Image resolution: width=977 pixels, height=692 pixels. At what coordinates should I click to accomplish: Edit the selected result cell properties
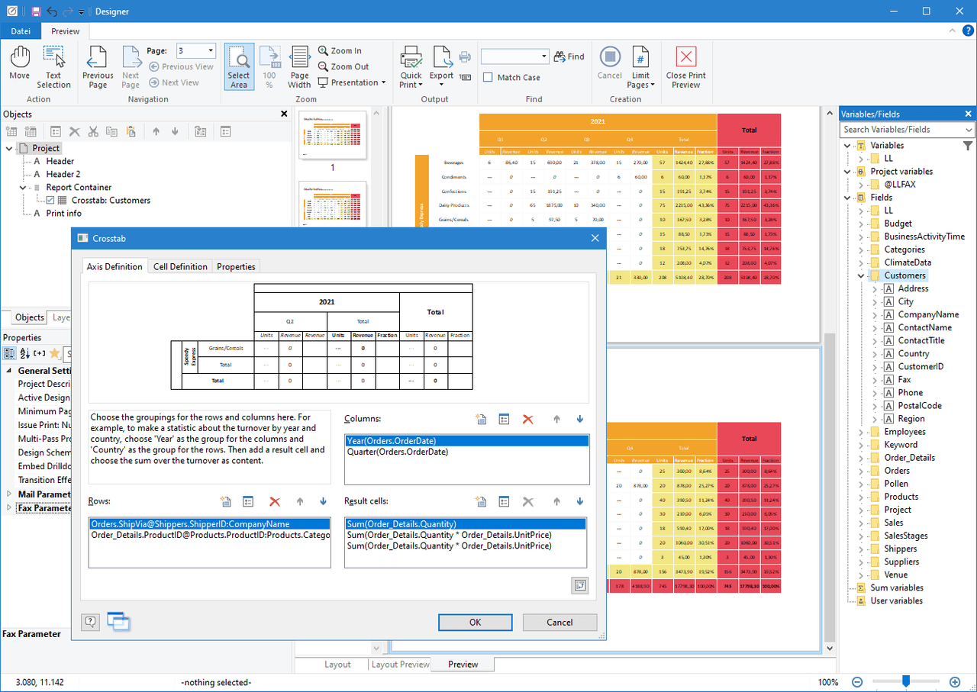pyautogui.click(x=504, y=501)
